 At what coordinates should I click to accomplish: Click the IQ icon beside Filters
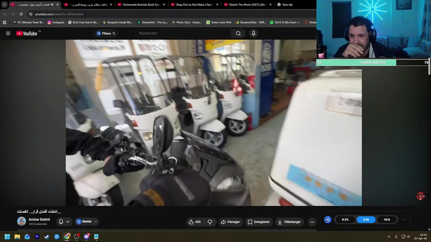pos(99,33)
